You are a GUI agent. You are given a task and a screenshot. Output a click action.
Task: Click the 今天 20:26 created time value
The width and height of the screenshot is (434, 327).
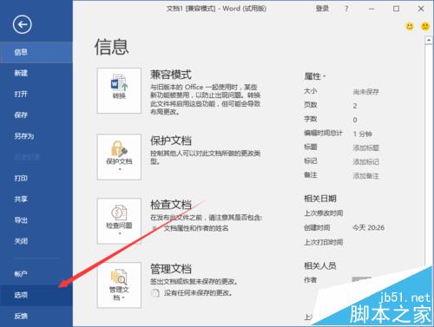tap(369, 228)
